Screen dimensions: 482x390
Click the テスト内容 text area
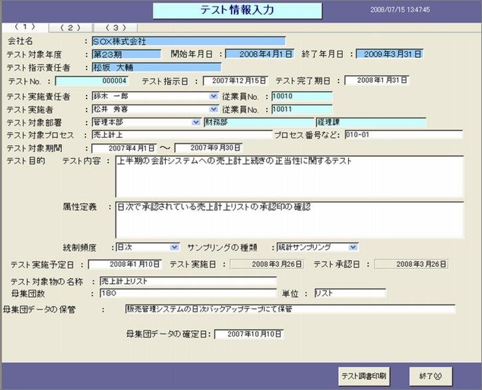coord(289,177)
